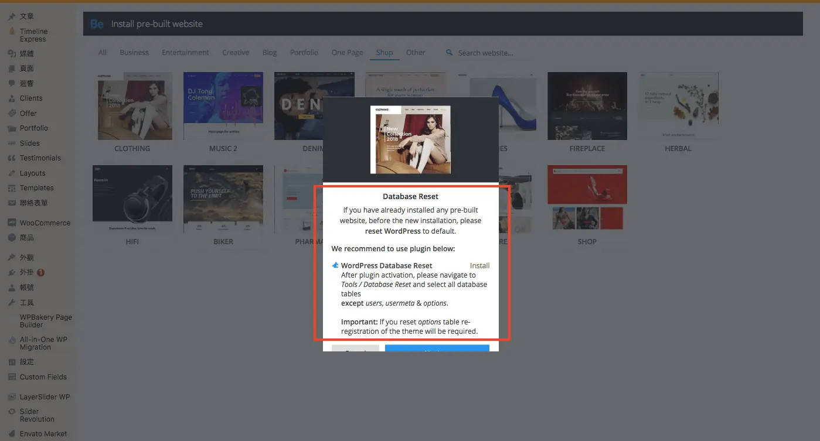Open the 聯絡表單 envelope icon
The image size is (820, 441).
12,203
